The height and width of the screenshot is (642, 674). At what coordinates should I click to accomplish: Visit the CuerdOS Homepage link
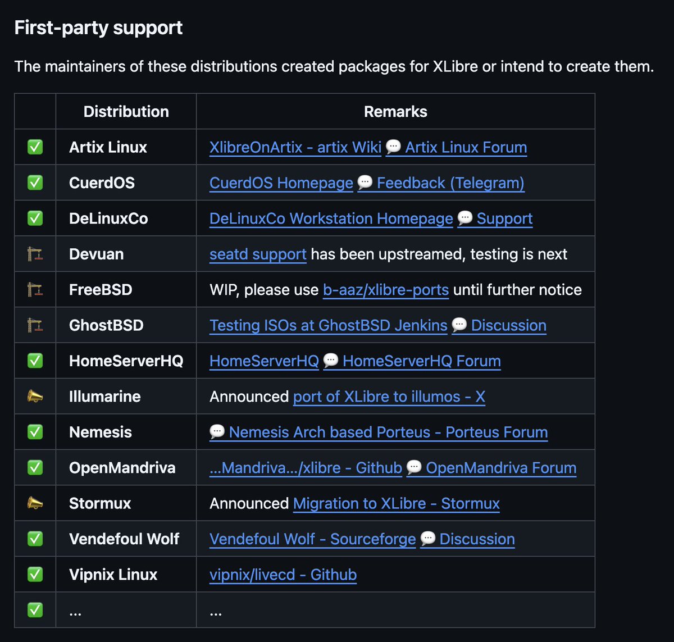click(x=281, y=183)
